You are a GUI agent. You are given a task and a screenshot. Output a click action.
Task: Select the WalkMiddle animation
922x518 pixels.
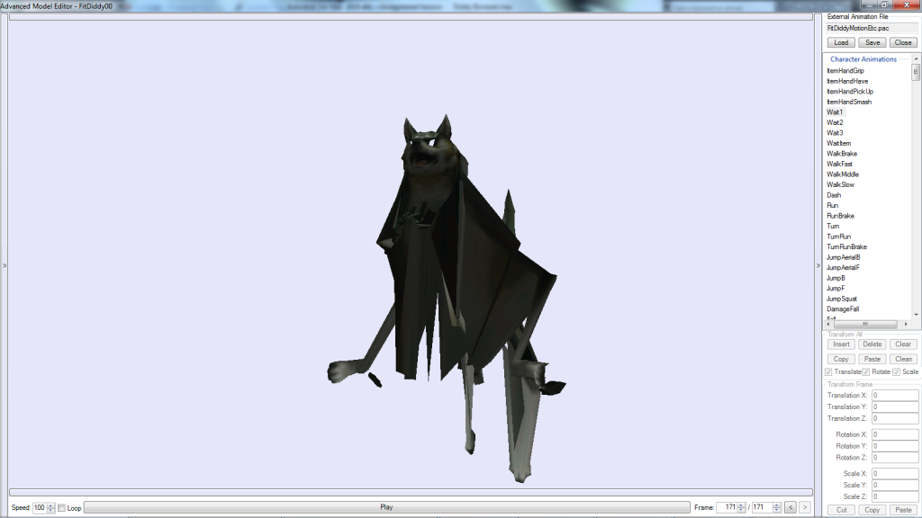(x=843, y=174)
